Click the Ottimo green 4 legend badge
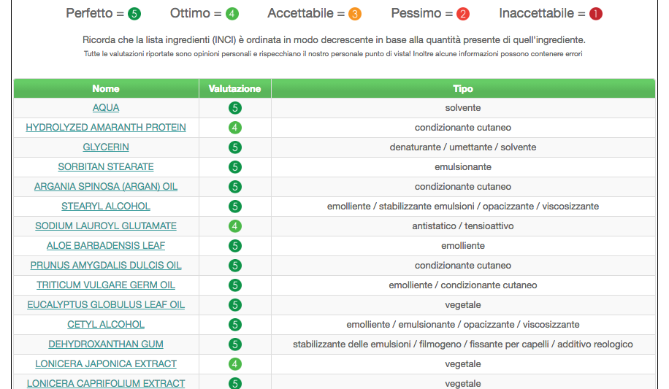 point(232,14)
